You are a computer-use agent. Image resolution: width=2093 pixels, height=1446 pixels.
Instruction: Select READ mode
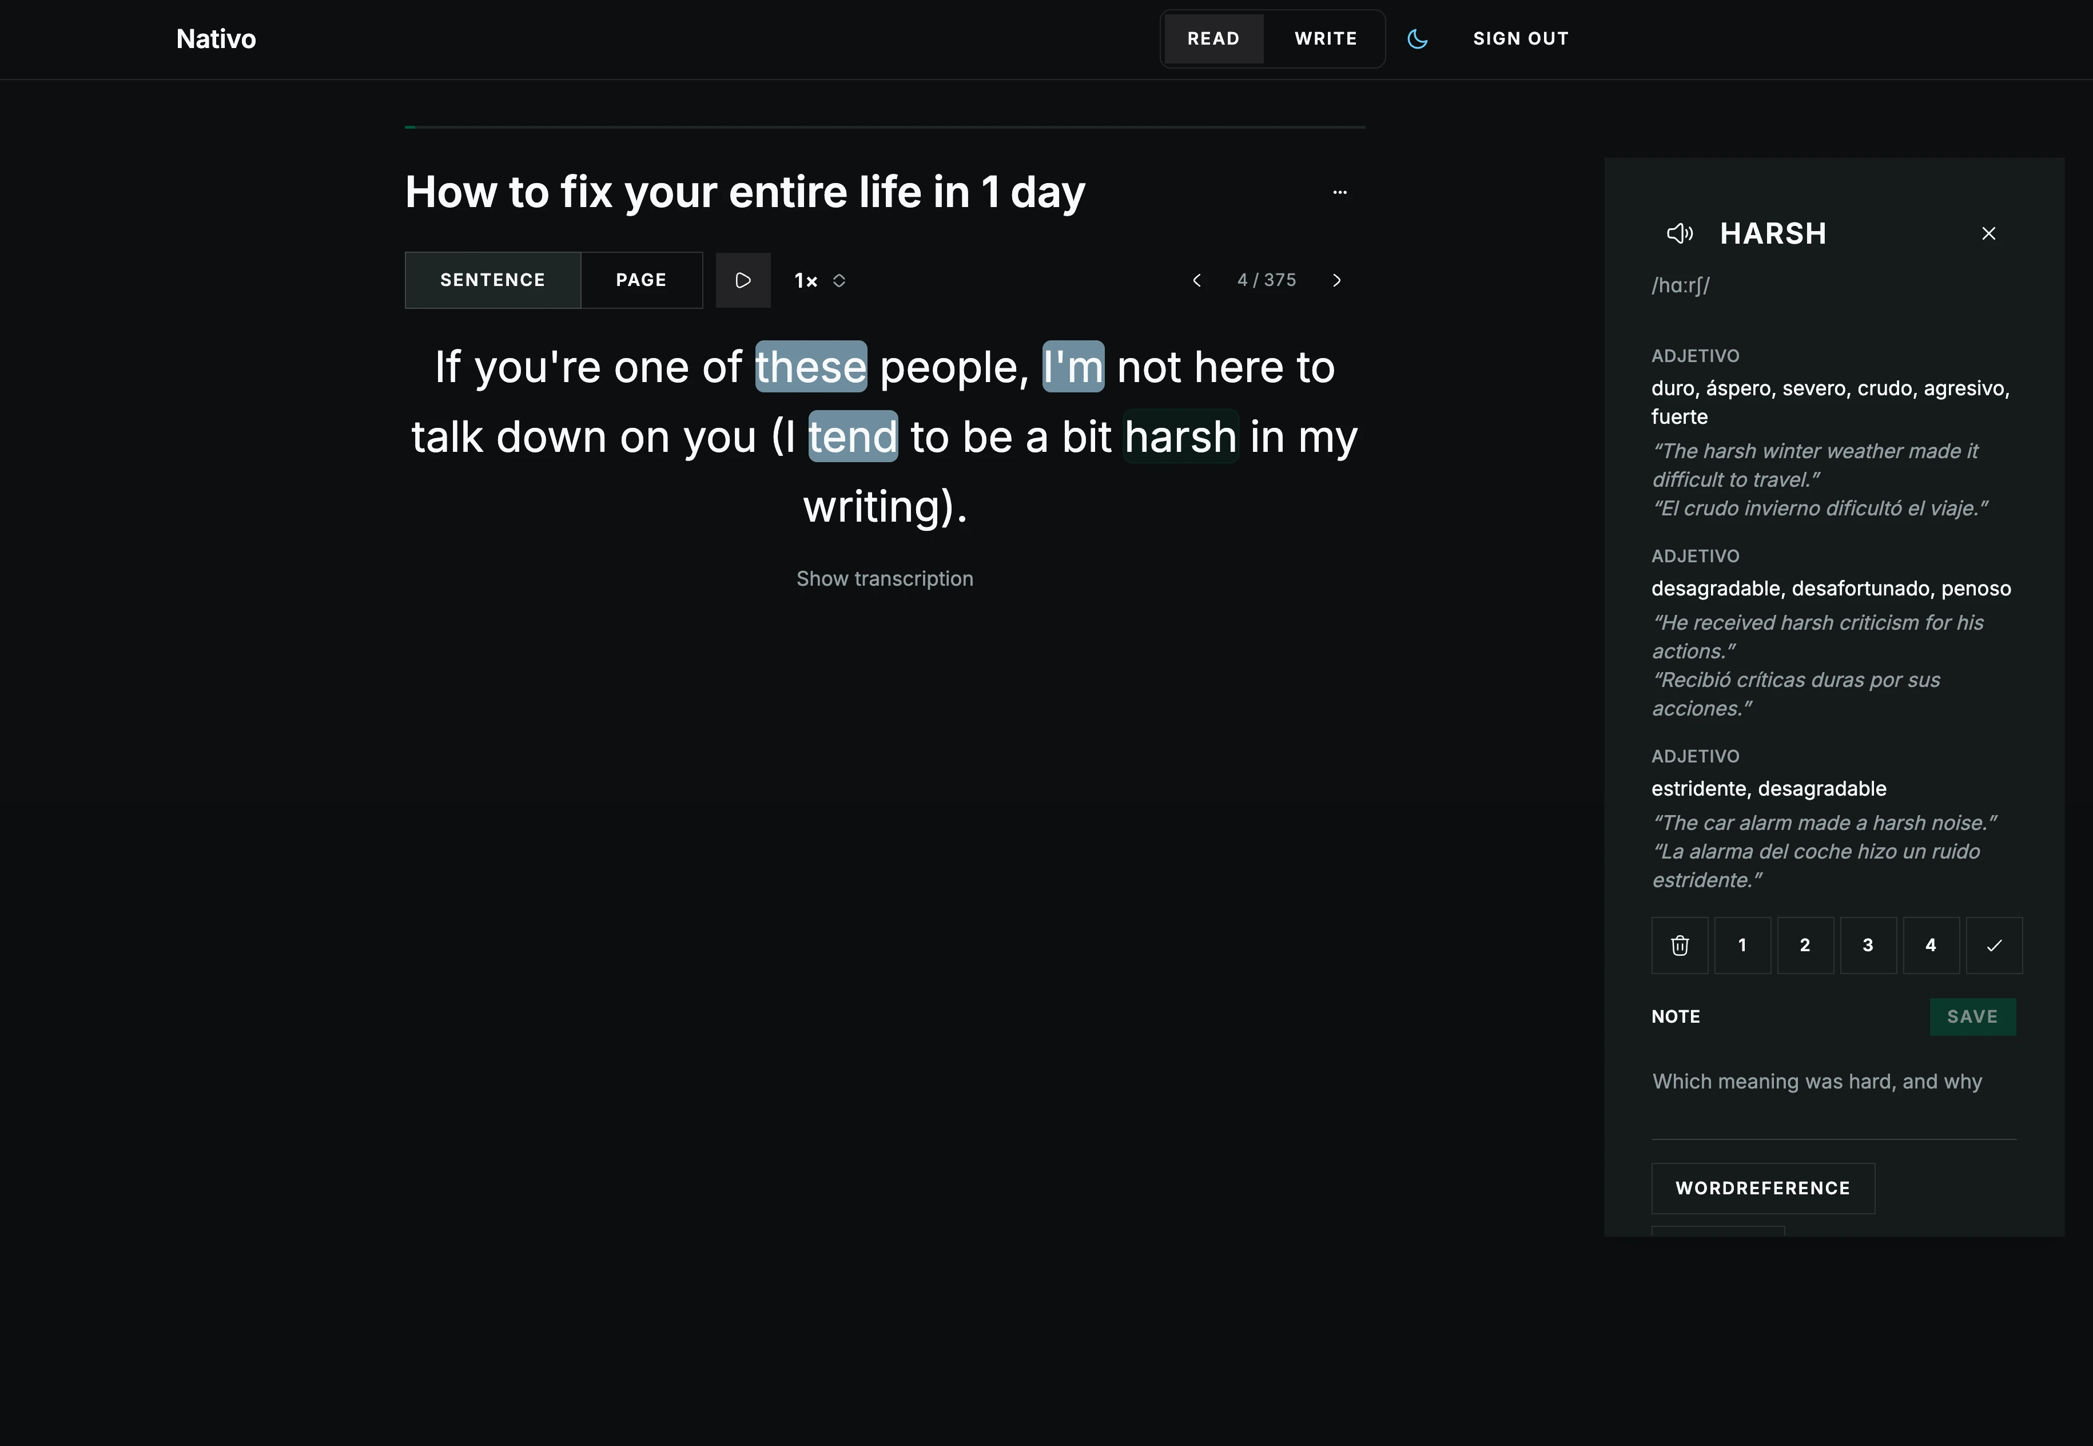(x=1213, y=39)
